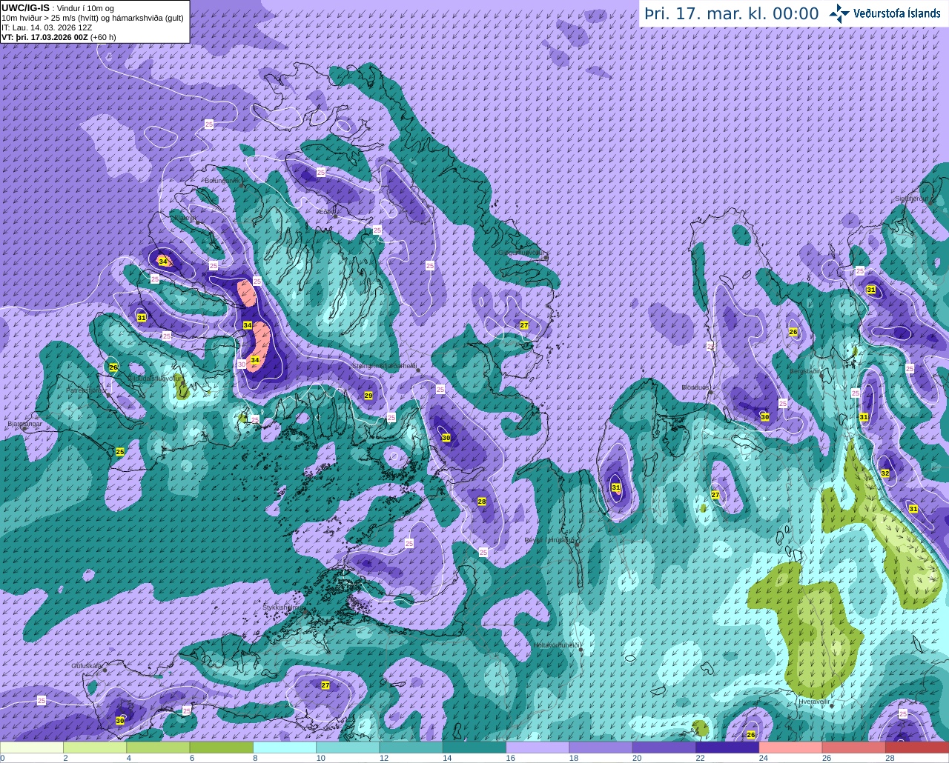Screen dimensions: 949x763
Task: Click the white-boxed '30' contour label
Action: coord(242,364)
